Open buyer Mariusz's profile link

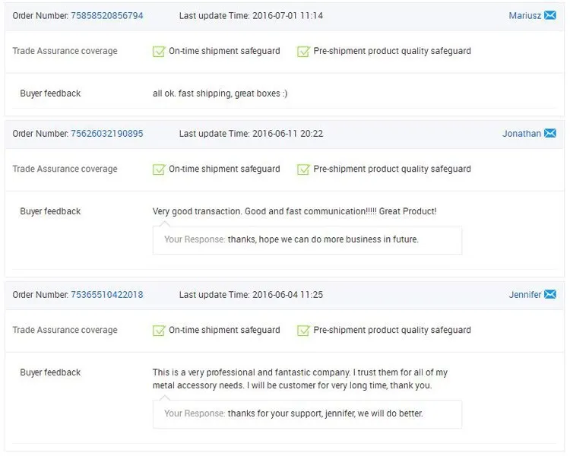click(x=525, y=16)
